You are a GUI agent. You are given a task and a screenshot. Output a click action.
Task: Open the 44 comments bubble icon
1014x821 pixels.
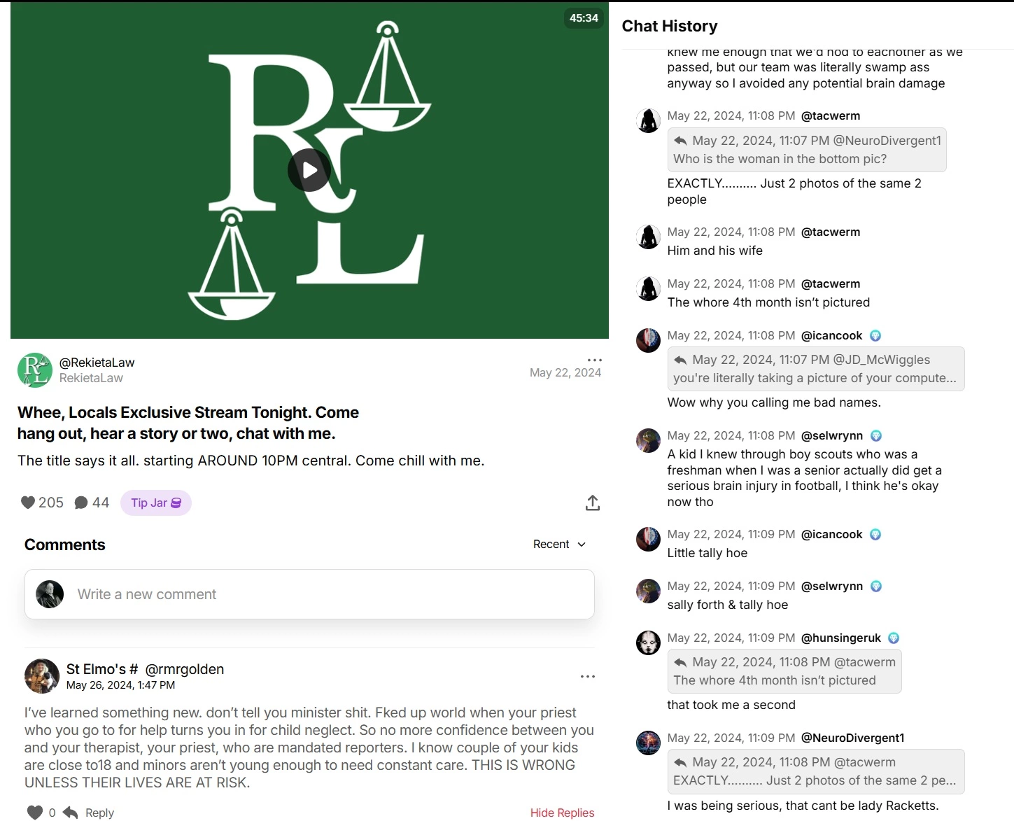tap(81, 503)
